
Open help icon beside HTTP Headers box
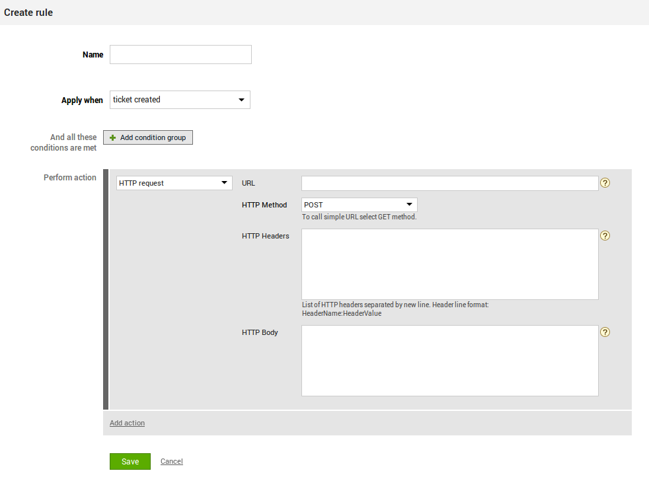605,235
